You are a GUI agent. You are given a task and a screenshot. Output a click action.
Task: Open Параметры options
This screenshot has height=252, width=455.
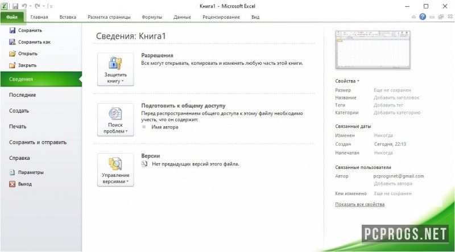pos(26,172)
